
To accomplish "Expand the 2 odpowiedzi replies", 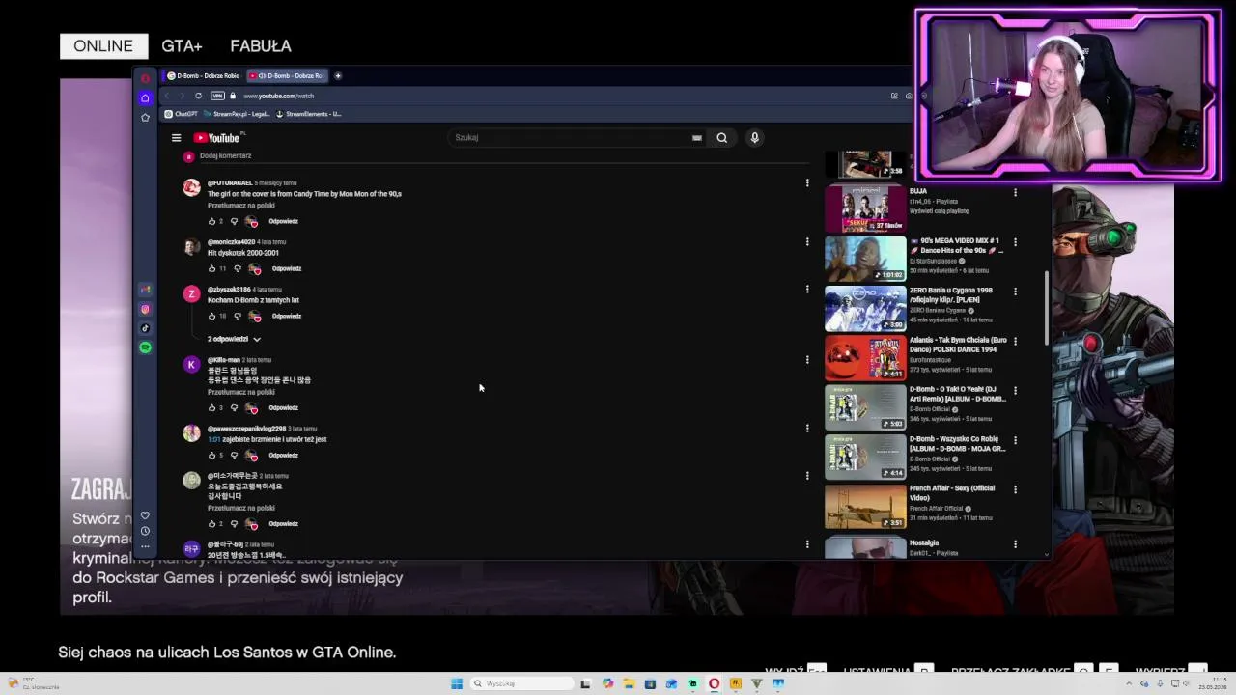I will point(234,339).
